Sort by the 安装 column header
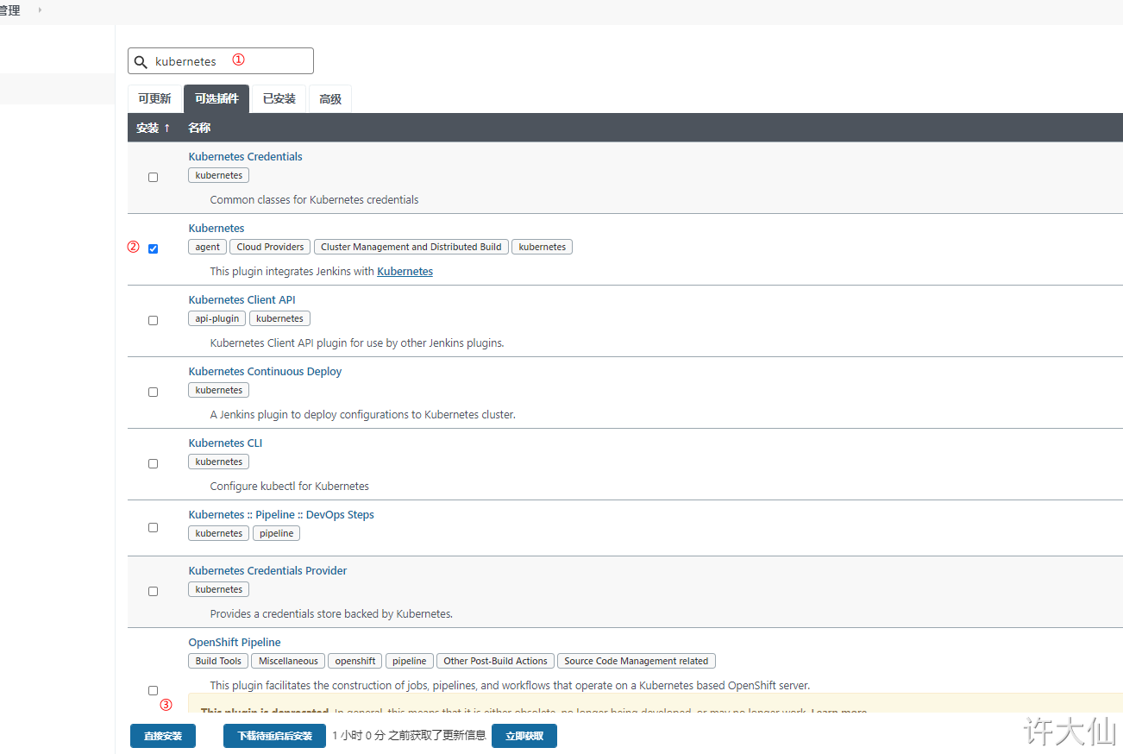1123x754 pixels. pos(153,128)
